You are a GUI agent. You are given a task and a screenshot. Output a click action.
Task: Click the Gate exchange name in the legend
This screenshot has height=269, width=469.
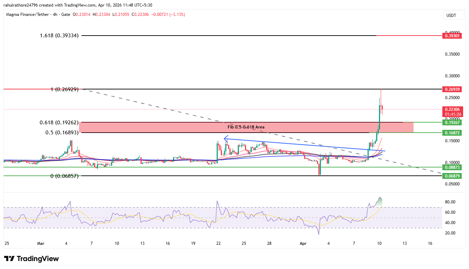click(x=66, y=15)
